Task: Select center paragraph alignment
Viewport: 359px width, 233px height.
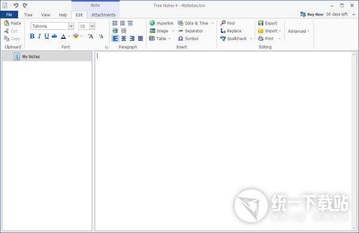Action: [x=124, y=38]
